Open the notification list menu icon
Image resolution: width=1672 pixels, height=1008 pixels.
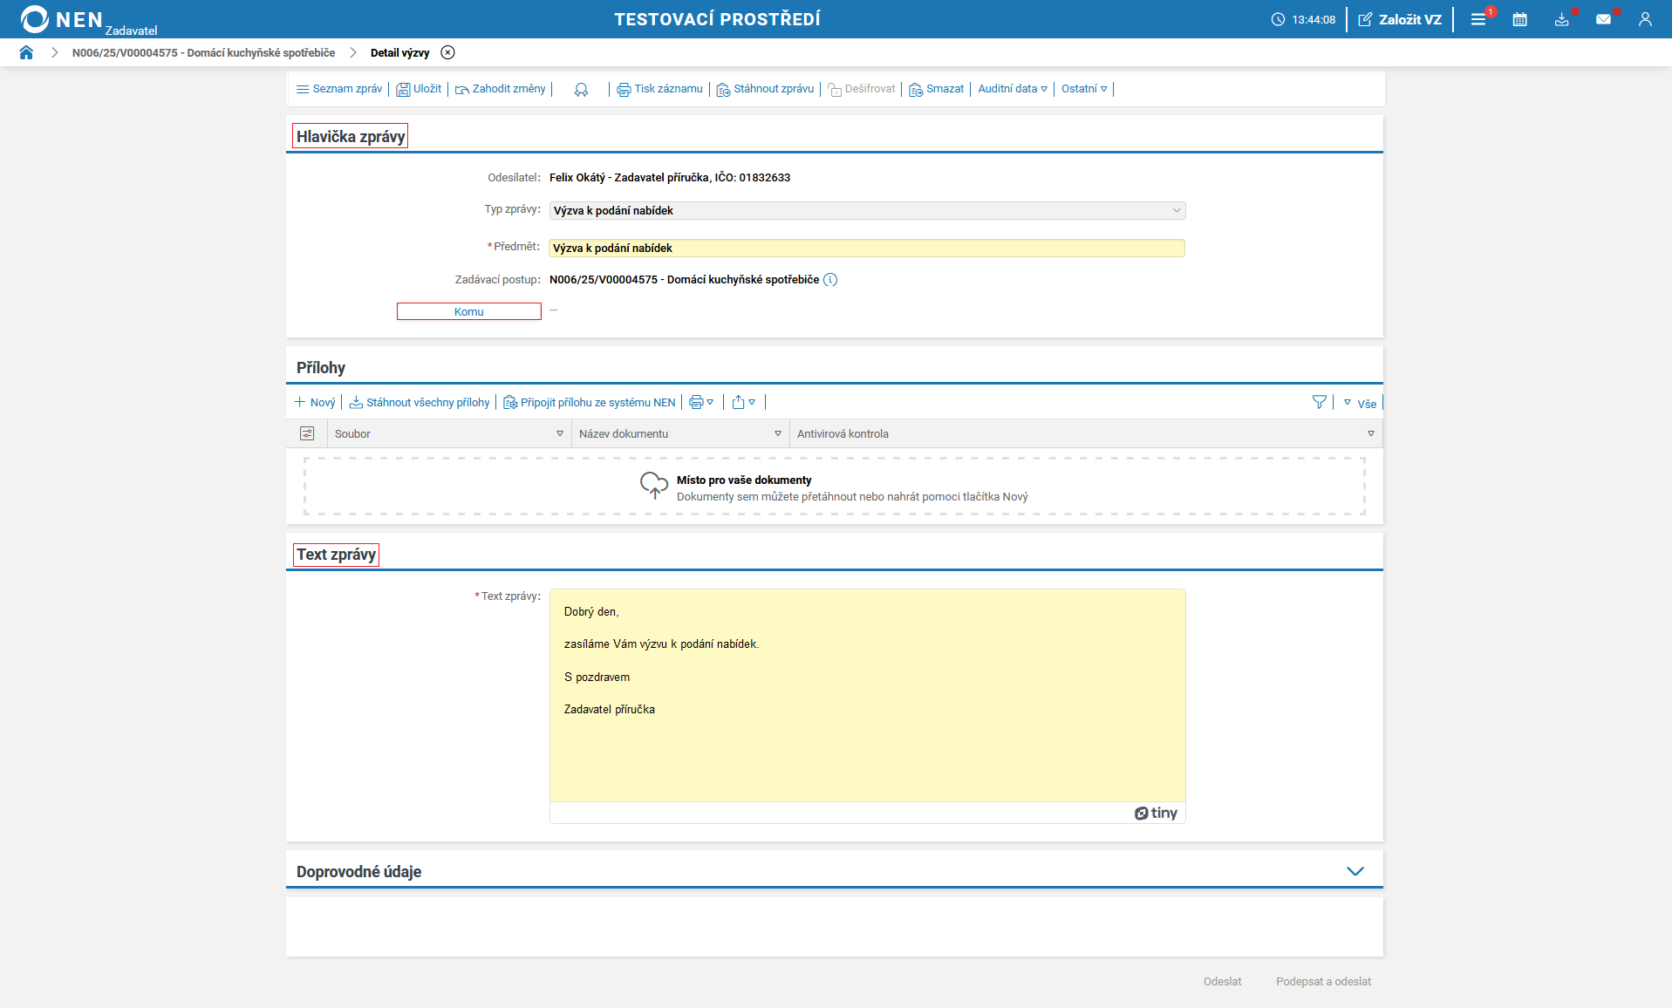(1478, 19)
